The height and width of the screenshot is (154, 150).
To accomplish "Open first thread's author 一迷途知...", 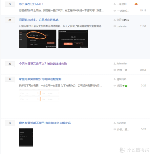I will tap(122, 4).
